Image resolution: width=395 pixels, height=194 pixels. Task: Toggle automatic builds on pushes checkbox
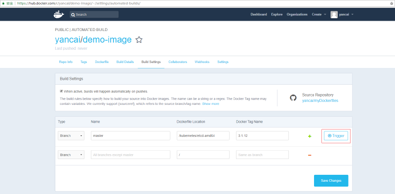click(x=61, y=91)
